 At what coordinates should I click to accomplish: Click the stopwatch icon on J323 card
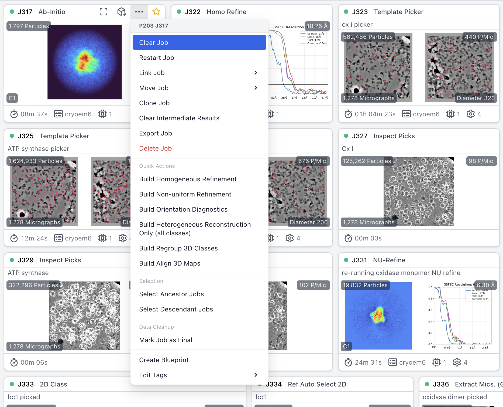(348, 114)
